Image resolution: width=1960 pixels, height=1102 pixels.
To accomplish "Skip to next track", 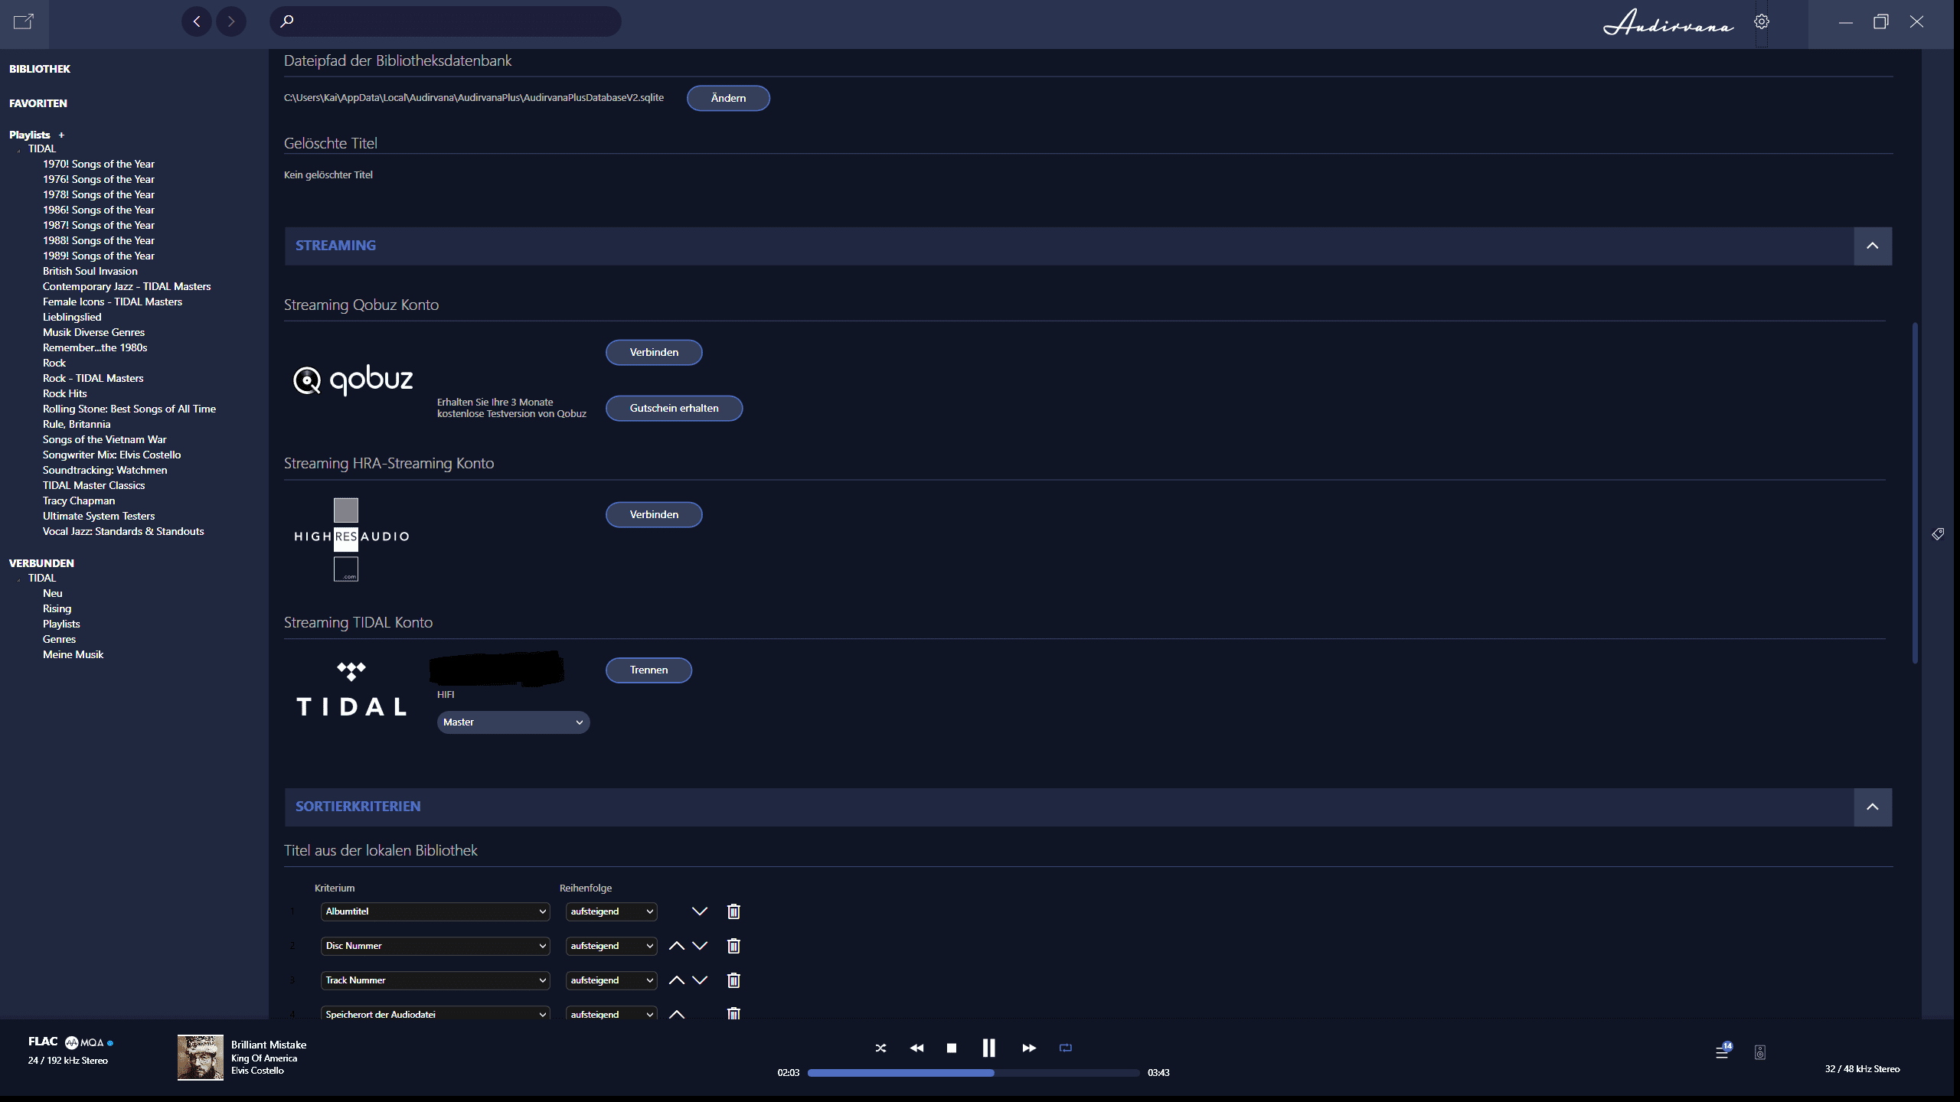I will pyautogui.click(x=1029, y=1048).
